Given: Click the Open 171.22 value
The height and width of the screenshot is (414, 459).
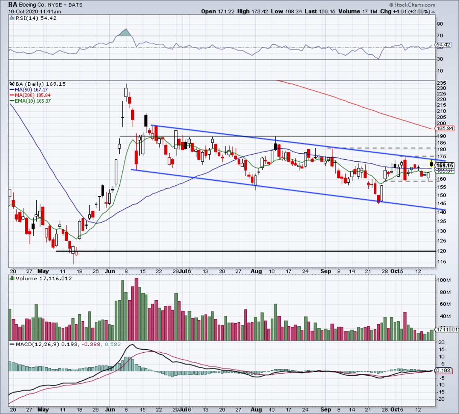Looking at the screenshot, I should [x=218, y=11].
